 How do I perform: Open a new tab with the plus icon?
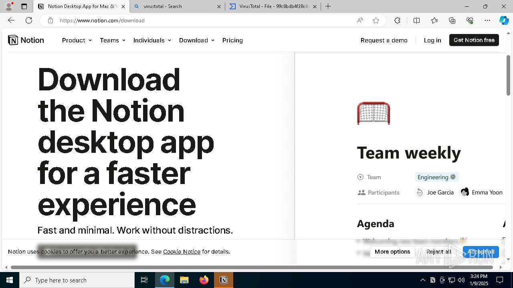(x=328, y=6)
